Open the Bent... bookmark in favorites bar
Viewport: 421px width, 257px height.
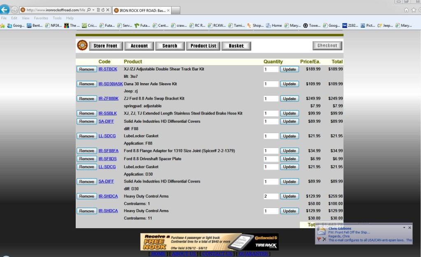(35, 26)
